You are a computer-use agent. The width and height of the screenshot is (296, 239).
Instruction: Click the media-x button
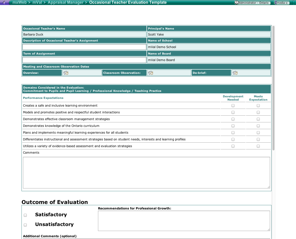coord(282,3)
